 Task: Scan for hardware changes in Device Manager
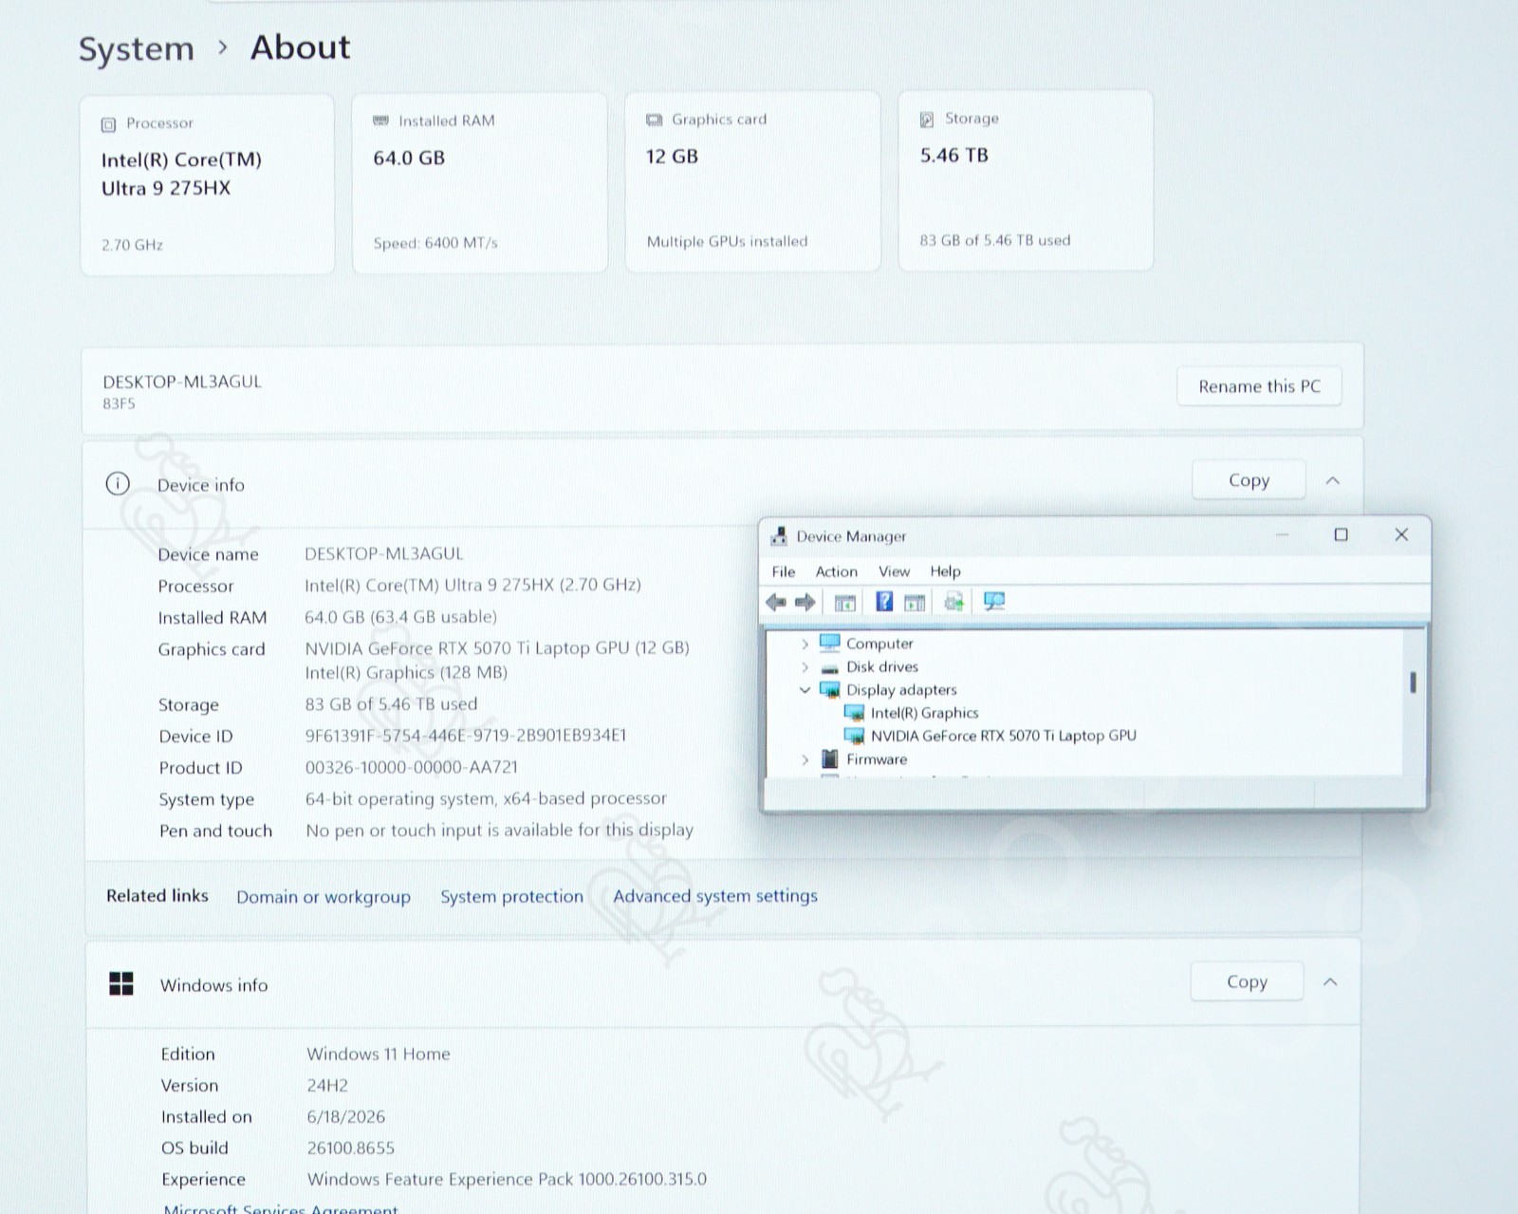(x=994, y=602)
